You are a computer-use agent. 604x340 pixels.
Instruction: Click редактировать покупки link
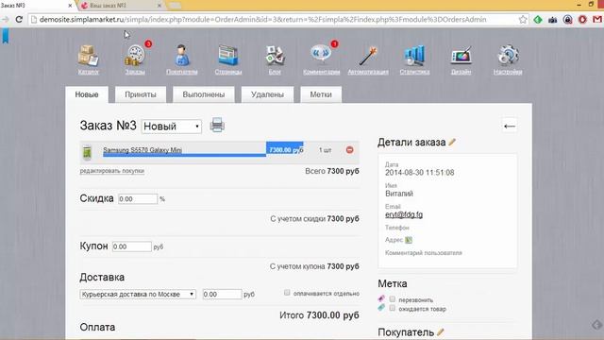pos(112,171)
